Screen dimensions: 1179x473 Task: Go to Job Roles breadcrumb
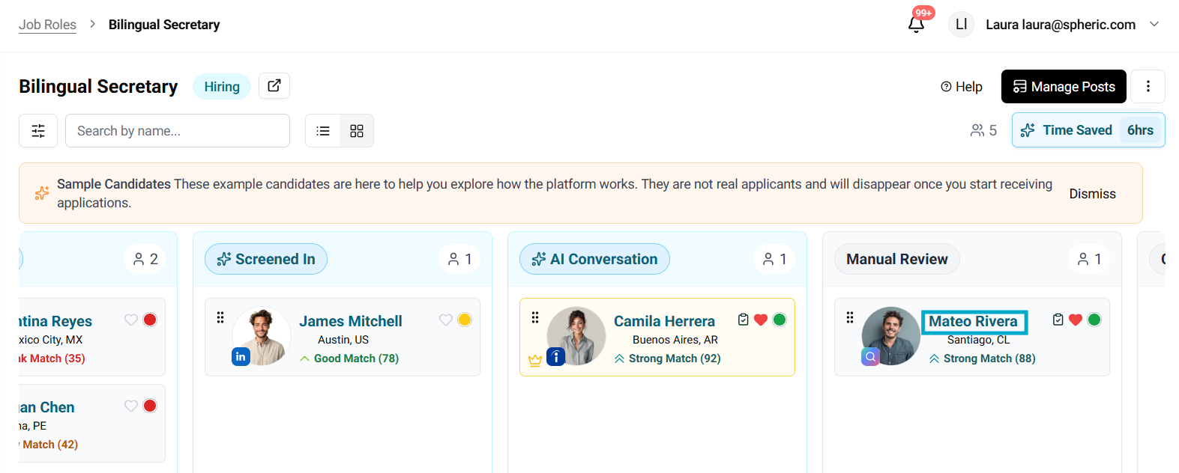point(47,25)
